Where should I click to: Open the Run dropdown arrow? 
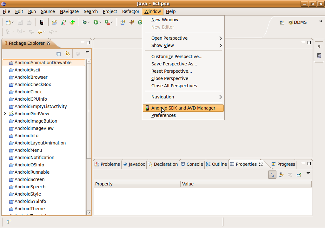click(100, 22)
